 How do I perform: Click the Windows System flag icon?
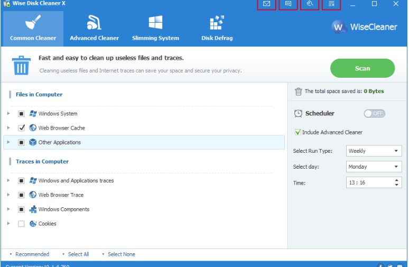tap(33, 114)
